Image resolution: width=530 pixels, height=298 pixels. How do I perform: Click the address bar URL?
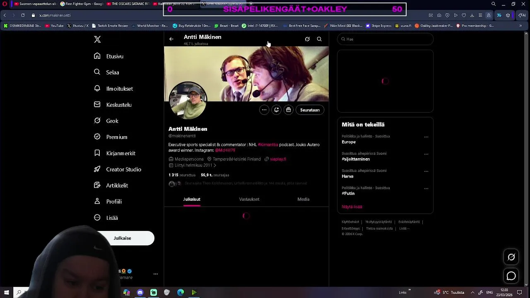coord(55,15)
